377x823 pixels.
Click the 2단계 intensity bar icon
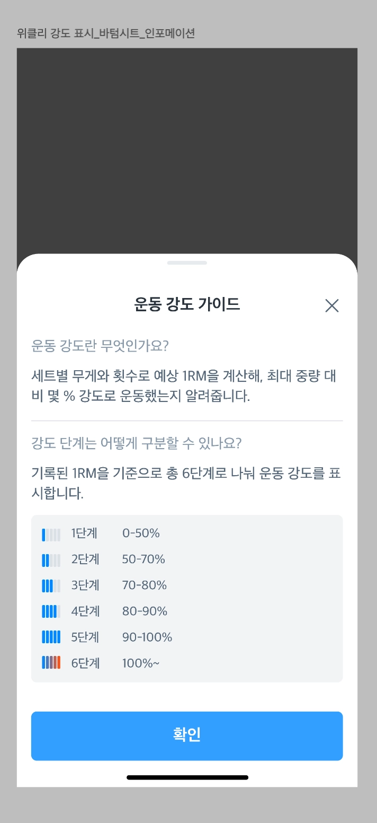point(51,560)
